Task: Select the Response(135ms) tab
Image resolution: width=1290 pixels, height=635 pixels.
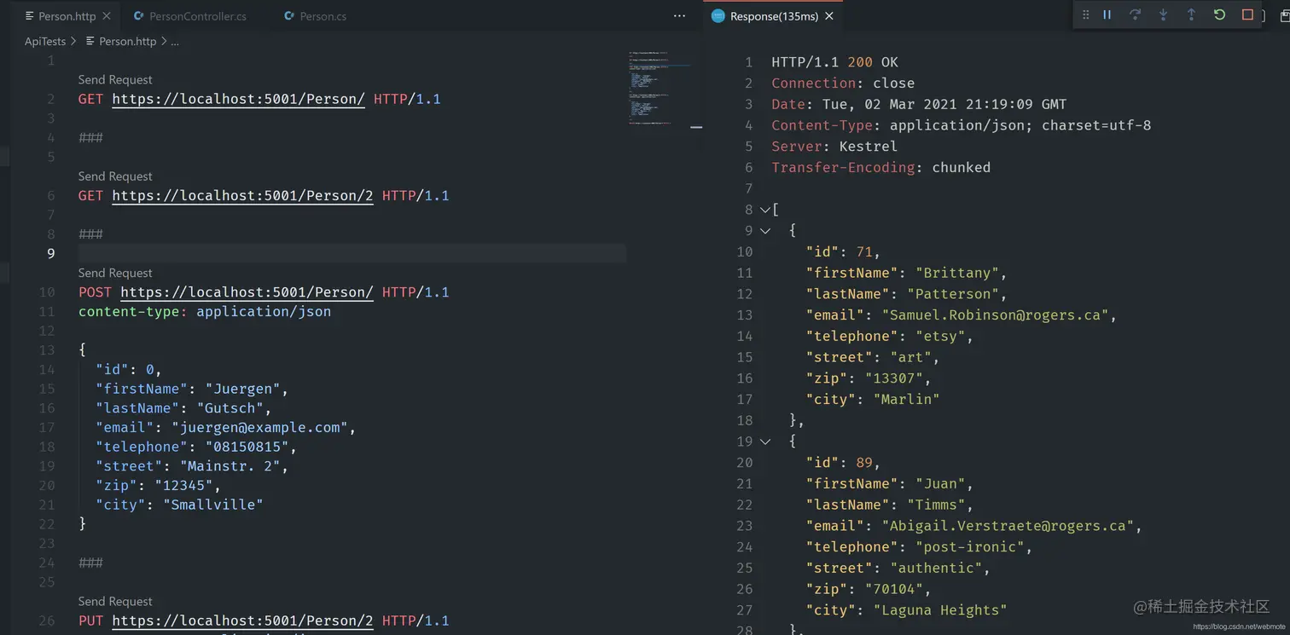Action: [774, 16]
